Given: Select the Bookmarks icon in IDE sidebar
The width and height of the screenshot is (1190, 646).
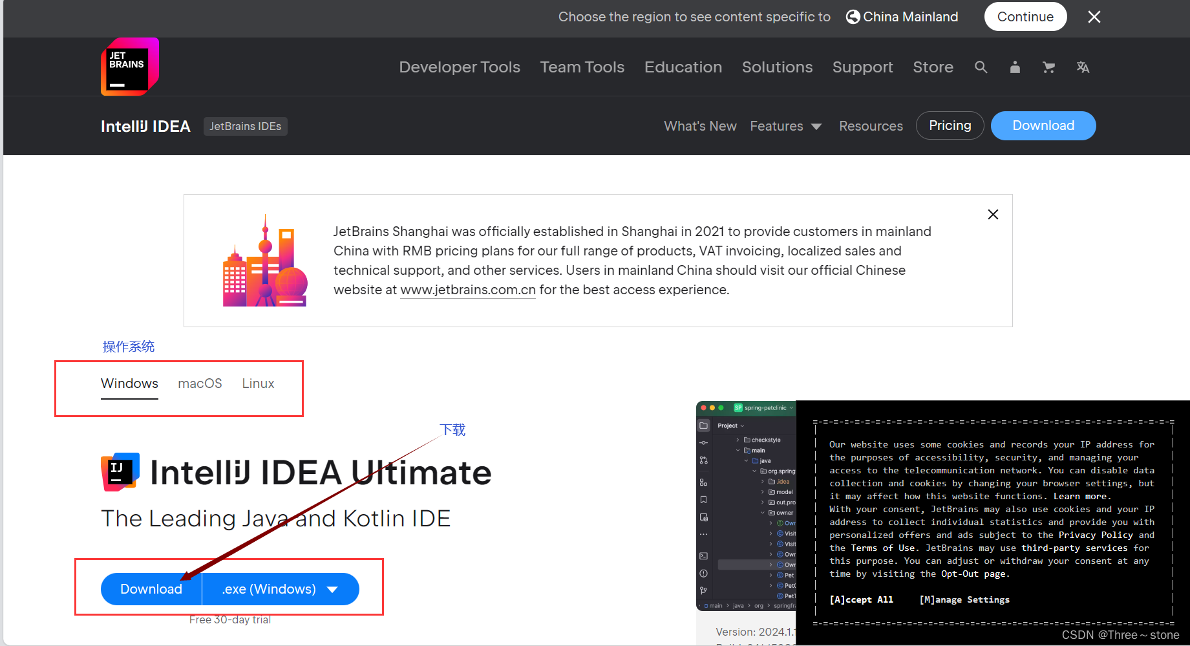Looking at the screenshot, I should pos(704,499).
